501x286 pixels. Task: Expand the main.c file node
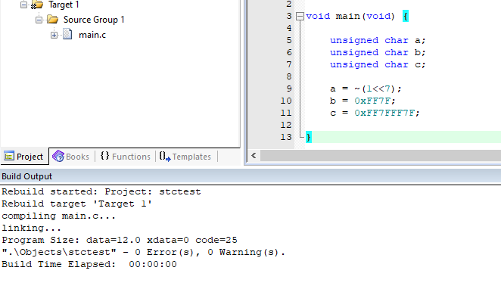(x=54, y=35)
